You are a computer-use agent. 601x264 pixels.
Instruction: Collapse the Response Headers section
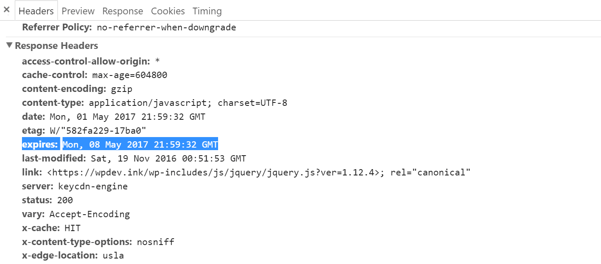[x=9, y=46]
